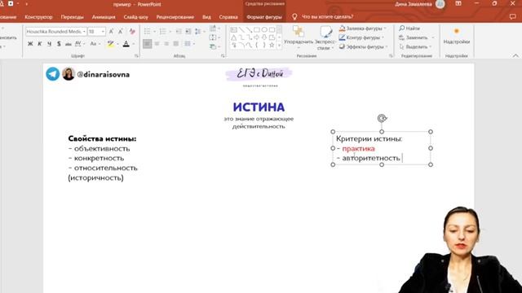522x293 pixels.
Task: Apply bulleted list
Action: pos(147,32)
